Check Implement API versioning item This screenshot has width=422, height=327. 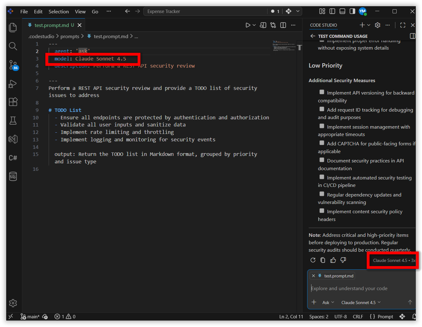pos(322,92)
